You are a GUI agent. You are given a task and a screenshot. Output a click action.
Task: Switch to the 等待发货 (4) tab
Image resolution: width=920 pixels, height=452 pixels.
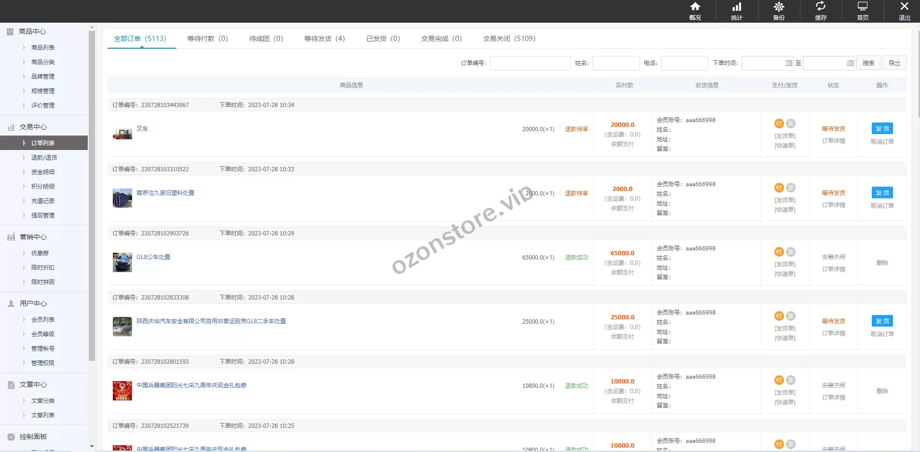325,39
